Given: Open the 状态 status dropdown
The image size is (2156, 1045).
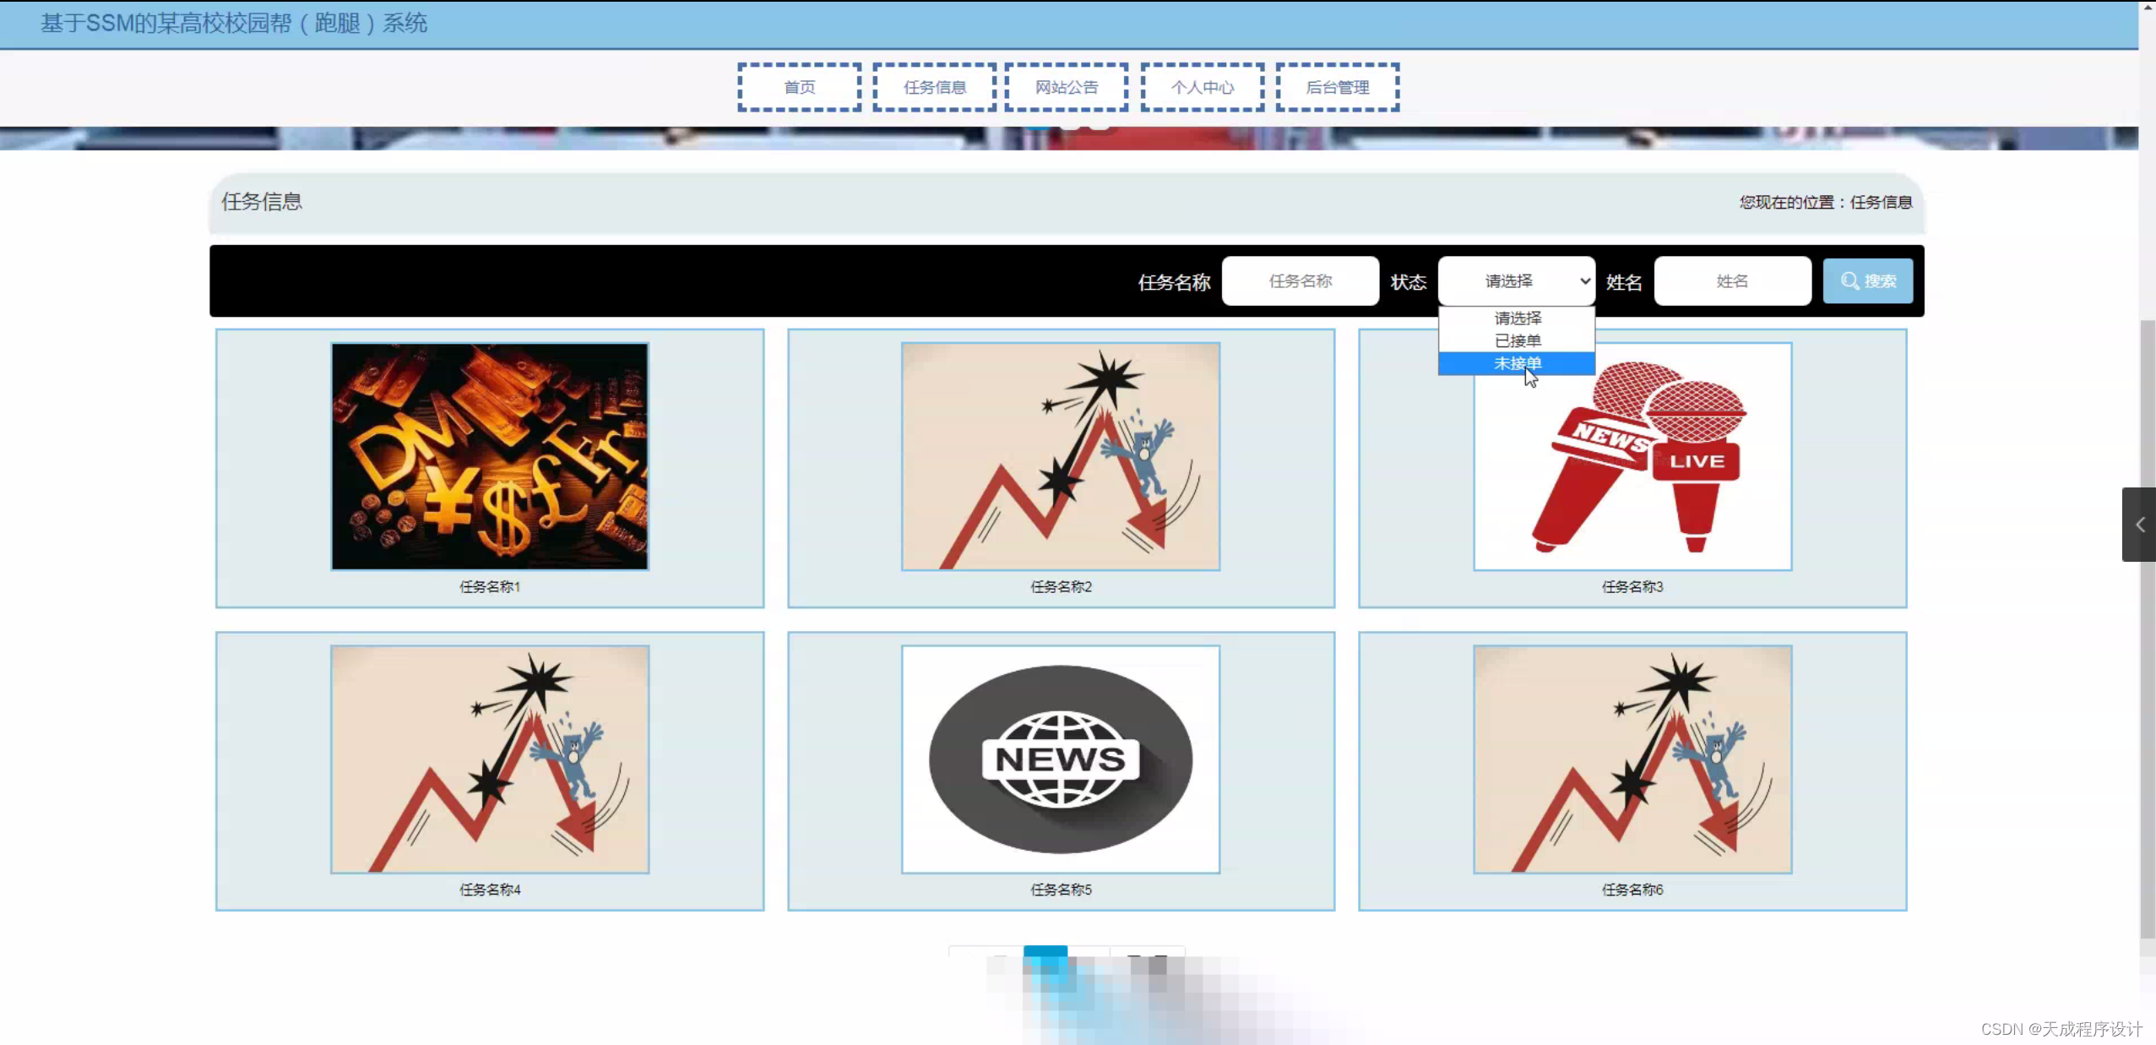Looking at the screenshot, I should 1516,281.
